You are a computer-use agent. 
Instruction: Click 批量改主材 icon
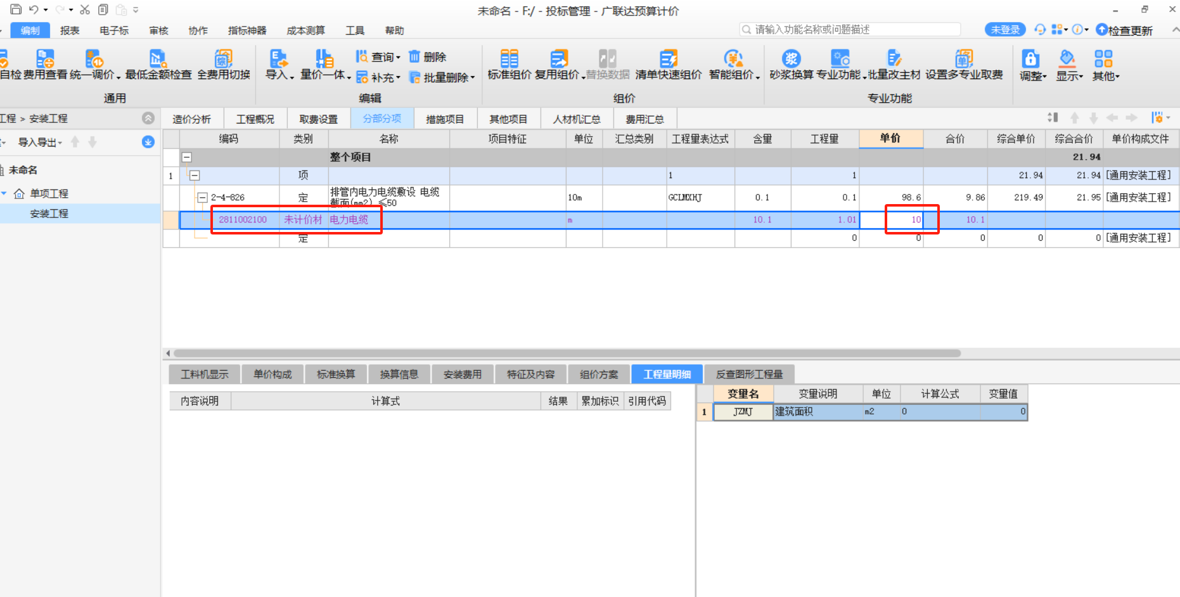click(894, 65)
